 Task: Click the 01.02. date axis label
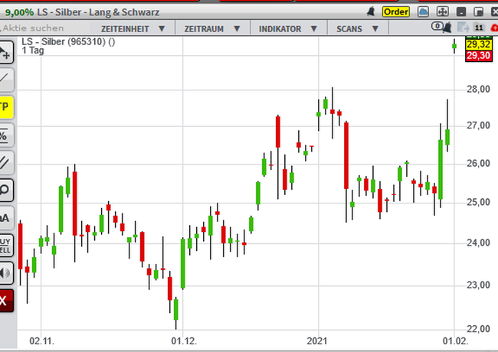pyautogui.click(x=455, y=341)
